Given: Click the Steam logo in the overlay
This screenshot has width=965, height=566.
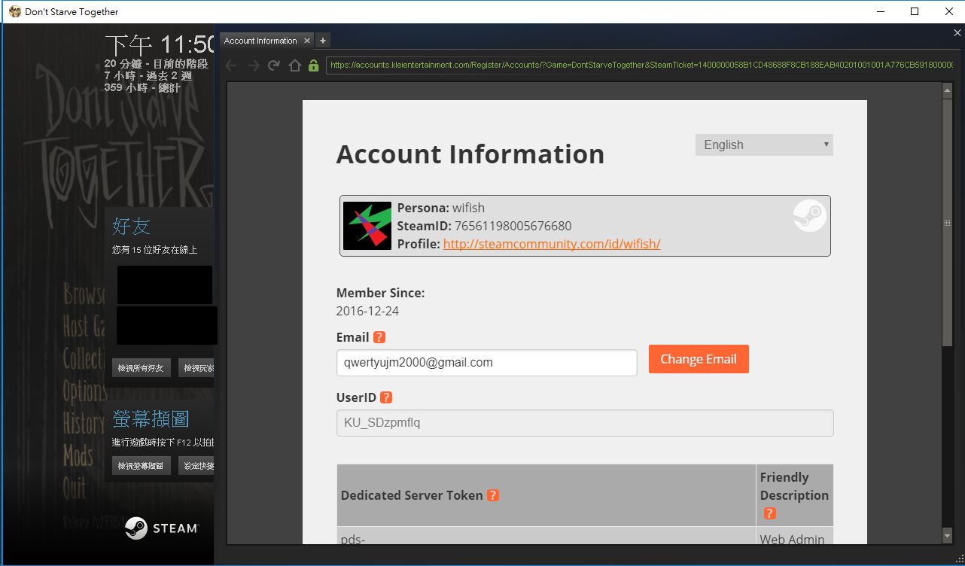Looking at the screenshot, I should (161, 528).
